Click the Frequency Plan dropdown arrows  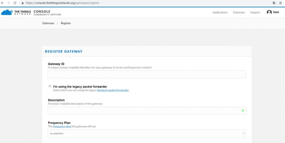243,133
